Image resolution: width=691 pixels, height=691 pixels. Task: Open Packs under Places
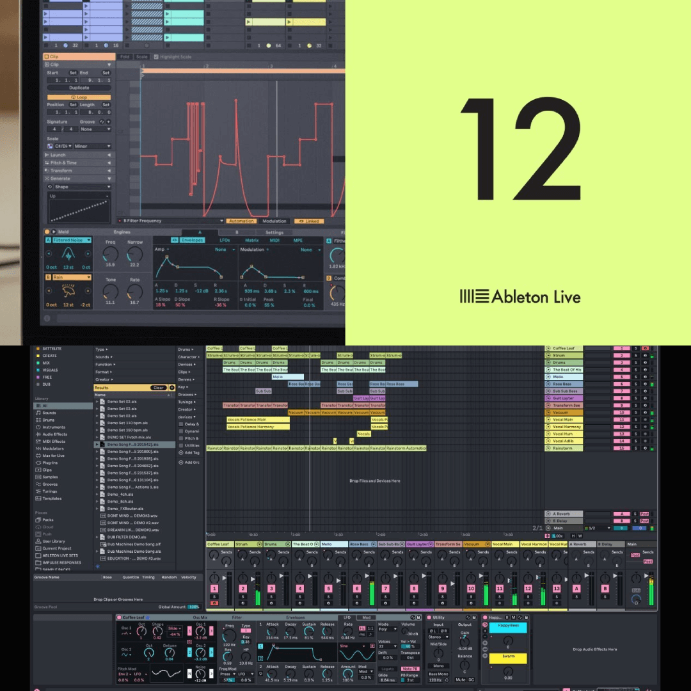tap(47, 520)
